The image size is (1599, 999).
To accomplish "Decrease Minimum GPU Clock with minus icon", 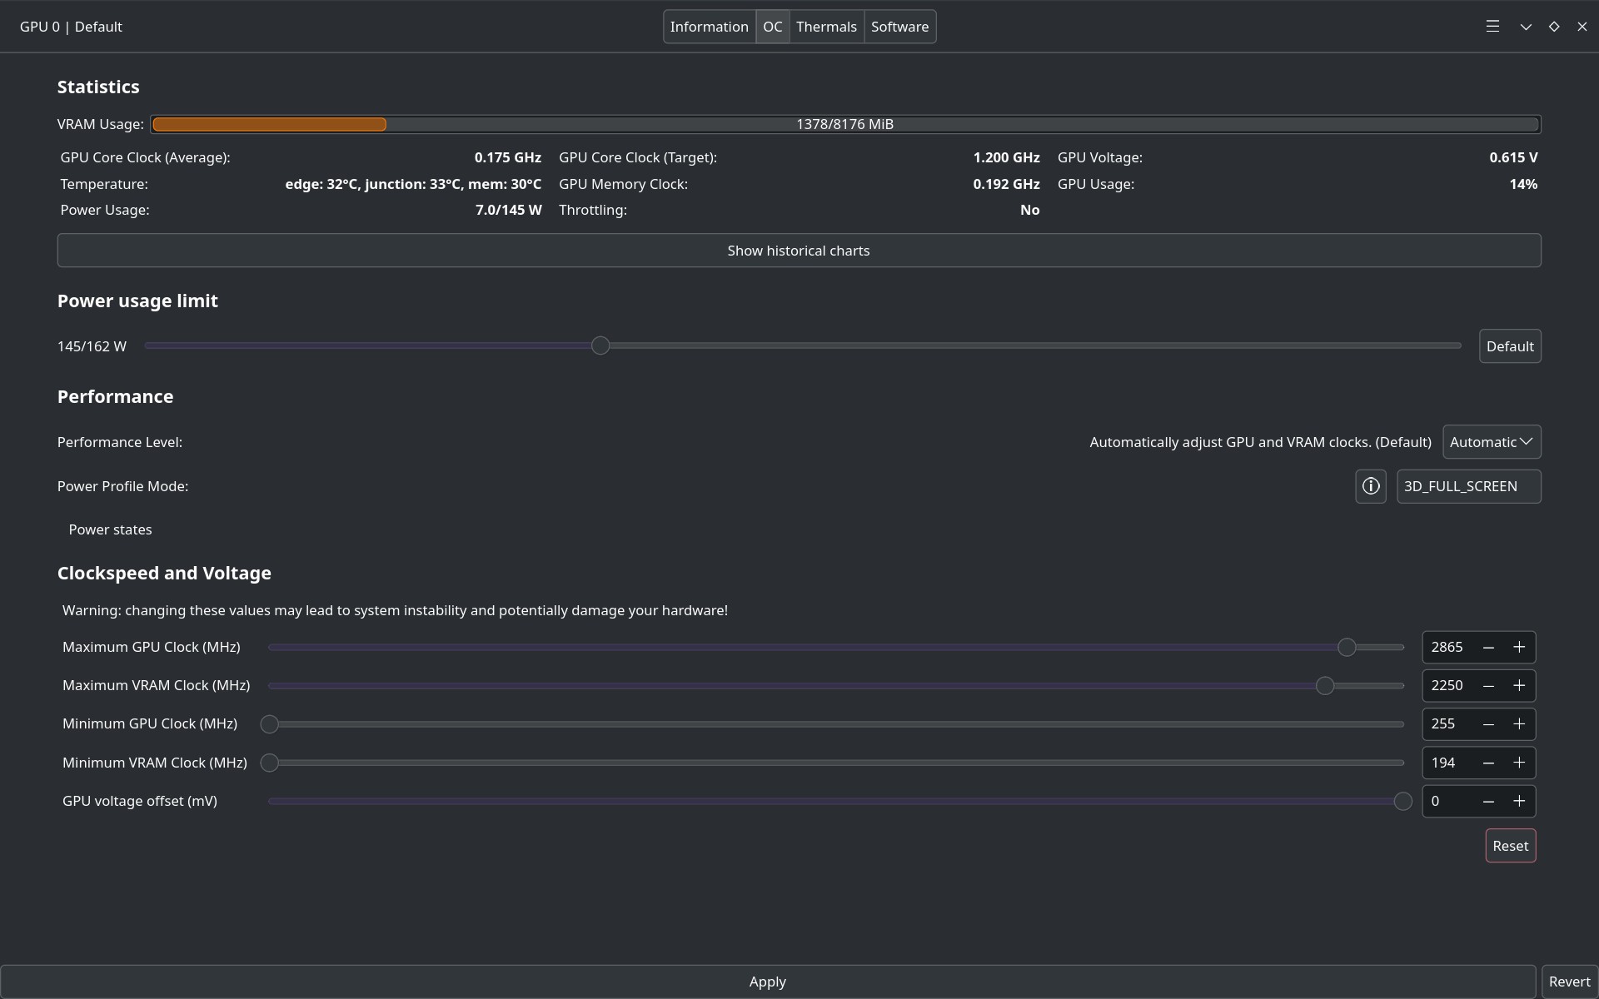I will pyautogui.click(x=1488, y=724).
